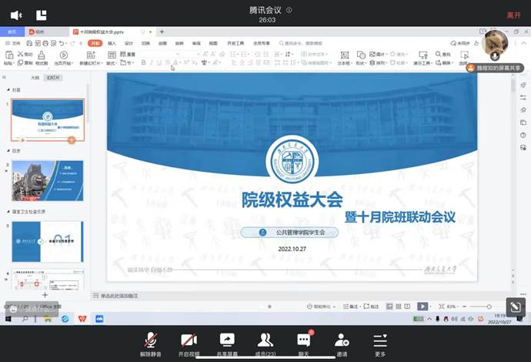Click the 邀请 invite icon
The width and height of the screenshot is (531, 362).
click(x=341, y=340)
